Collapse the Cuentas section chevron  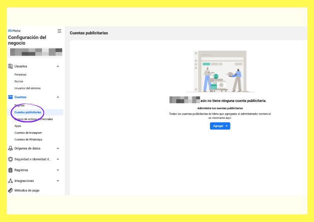[x=58, y=97]
